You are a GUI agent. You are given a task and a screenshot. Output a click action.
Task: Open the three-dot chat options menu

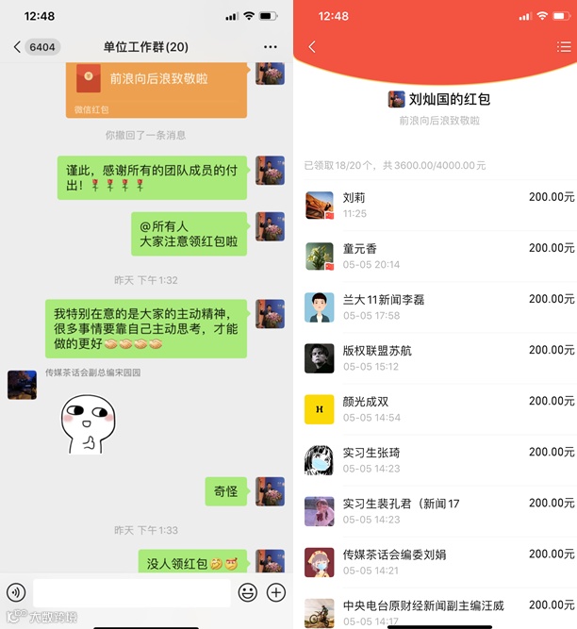(x=271, y=47)
